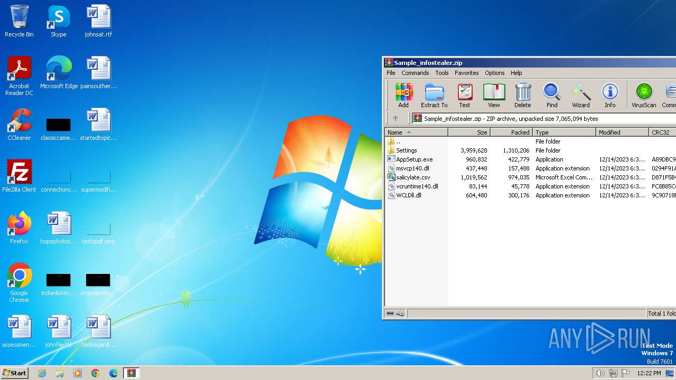Show archive Info
This screenshot has height=380, width=676.
610,96
